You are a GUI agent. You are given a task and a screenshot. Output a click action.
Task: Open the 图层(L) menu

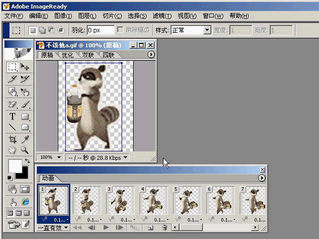click(87, 16)
